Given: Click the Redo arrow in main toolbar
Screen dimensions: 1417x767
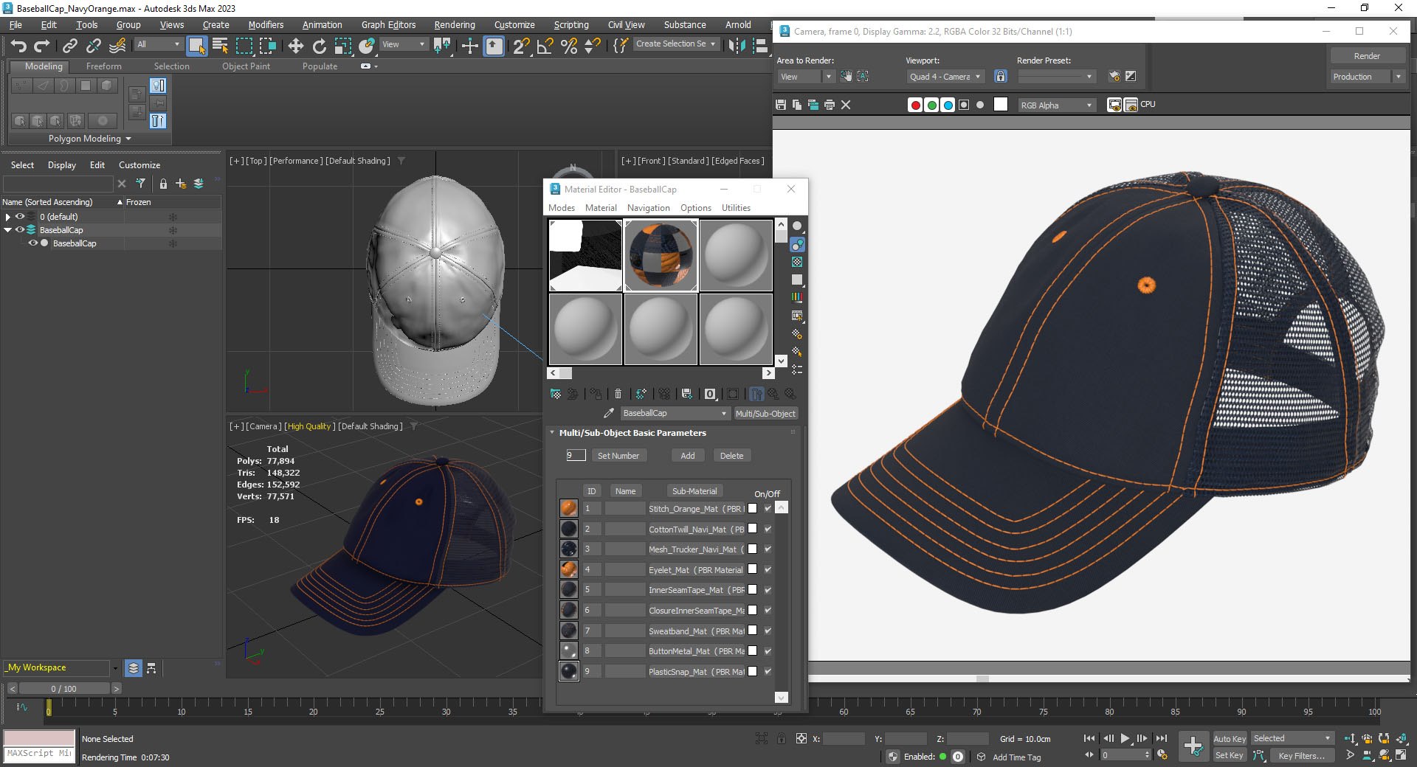Looking at the screenshot, I should coord(42,46).
